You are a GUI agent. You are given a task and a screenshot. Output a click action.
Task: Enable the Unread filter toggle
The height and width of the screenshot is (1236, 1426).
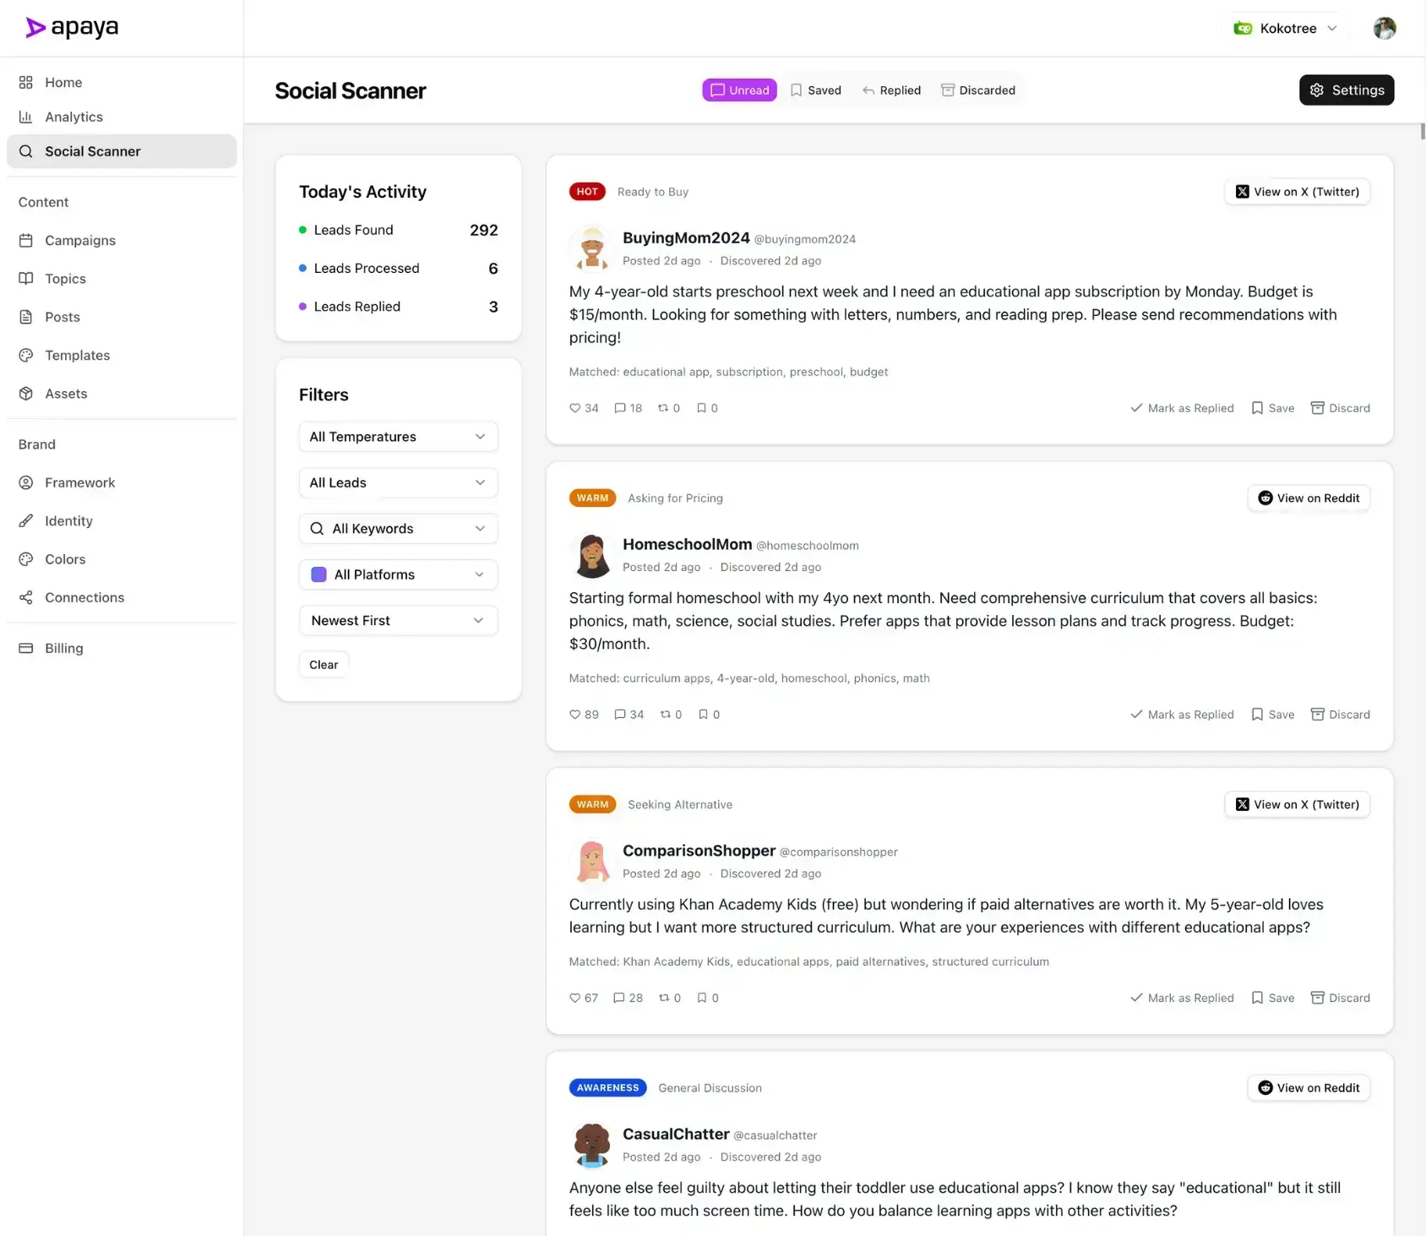click(x=739, y=90)
